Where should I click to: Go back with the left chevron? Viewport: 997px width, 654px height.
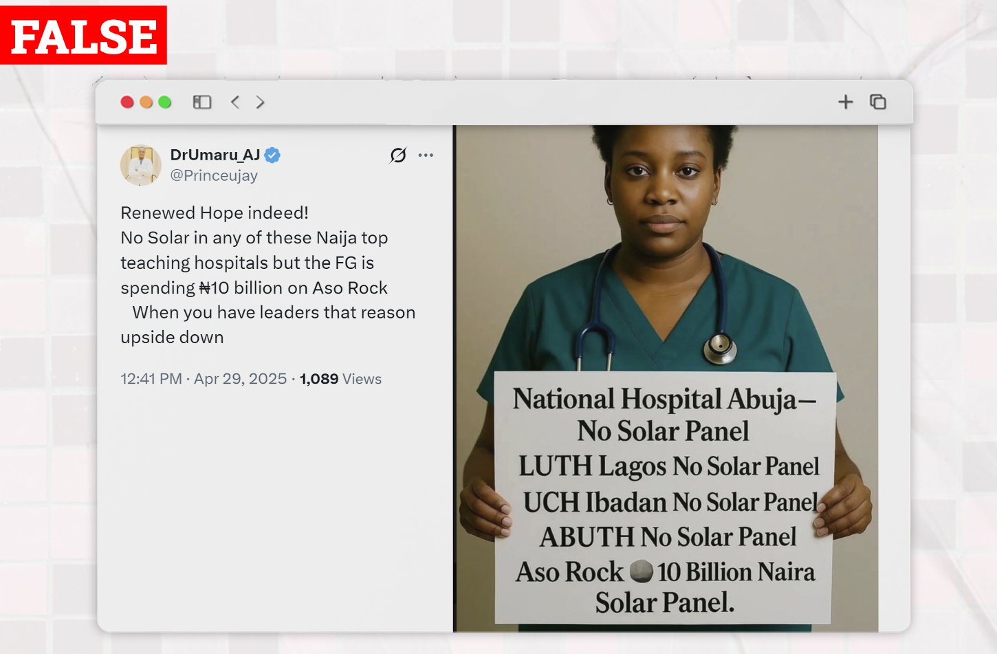click(235, 102)
